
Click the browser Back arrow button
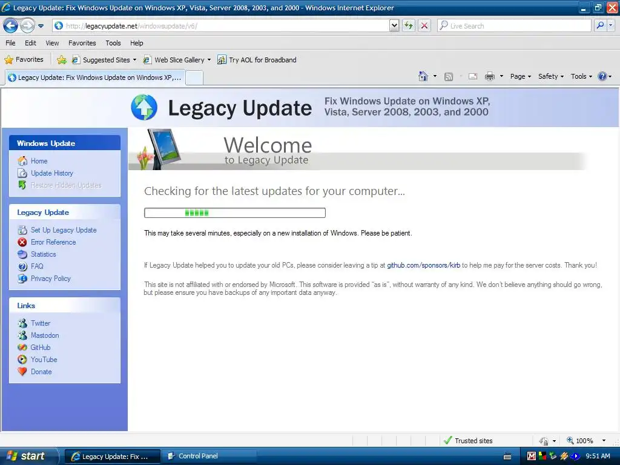click(11, 26)
